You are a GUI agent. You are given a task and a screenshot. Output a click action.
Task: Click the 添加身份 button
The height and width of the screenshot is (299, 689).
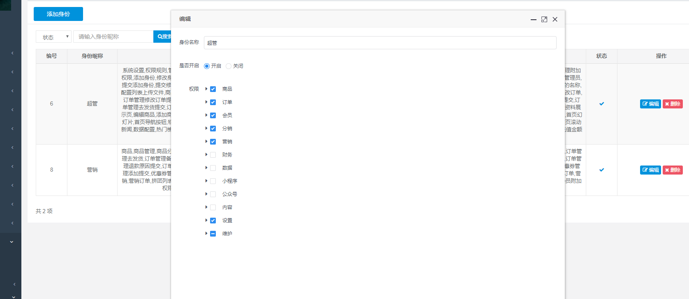tap(58, 14)
